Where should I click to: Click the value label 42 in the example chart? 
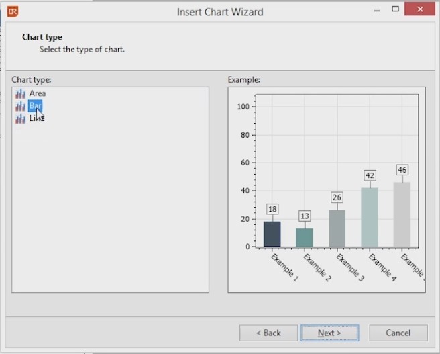click(370, 175)
